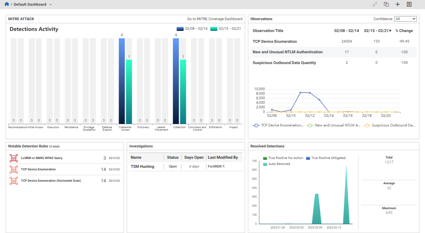The width and height of the screenshot is (425, 233).
Task: Click the pencil icon to edit the dashboard
Action: [375, 4]
